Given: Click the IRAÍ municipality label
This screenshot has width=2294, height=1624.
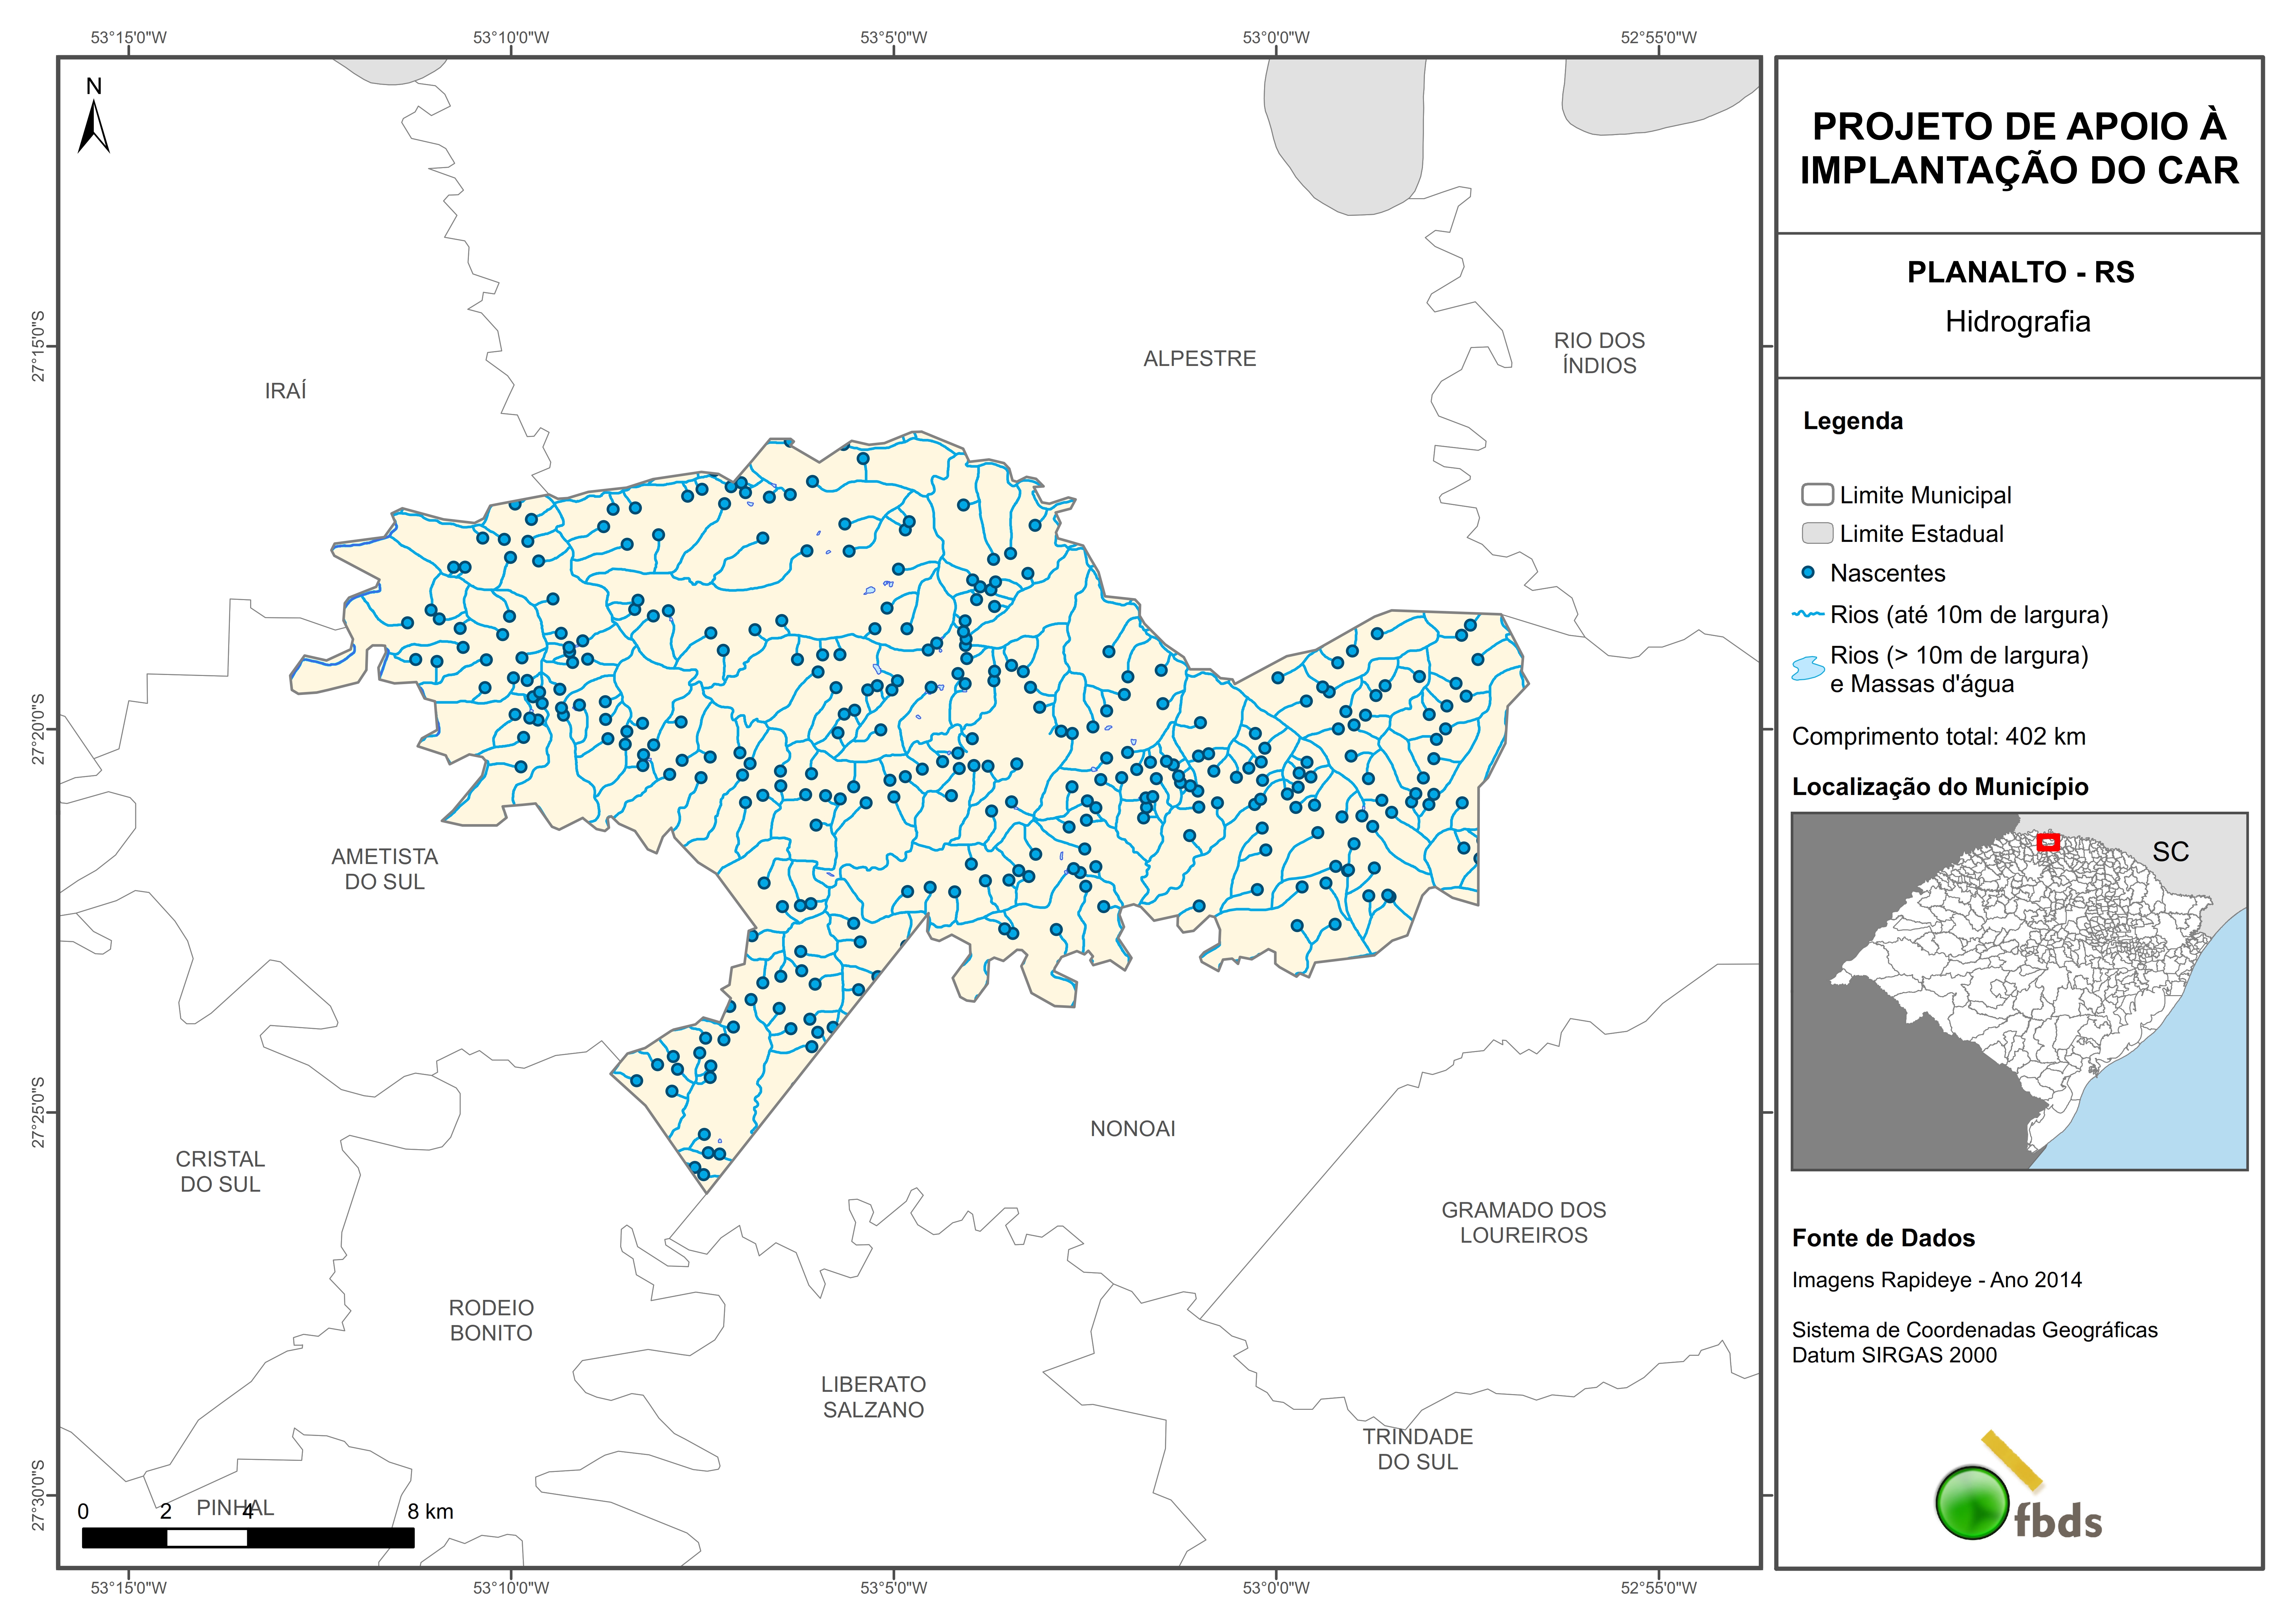Looking at the screenshot, I should tap(286, 391).
